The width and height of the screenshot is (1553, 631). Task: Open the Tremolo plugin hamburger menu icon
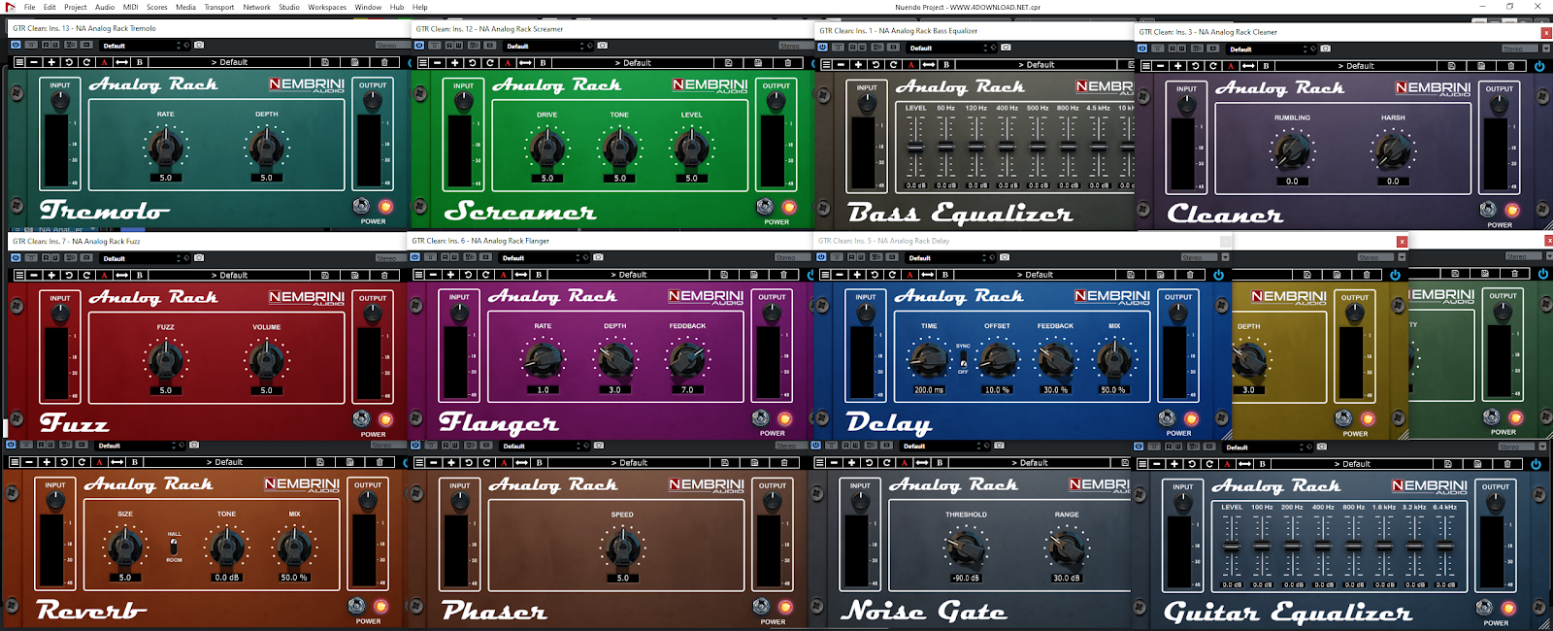coord(18,62)
